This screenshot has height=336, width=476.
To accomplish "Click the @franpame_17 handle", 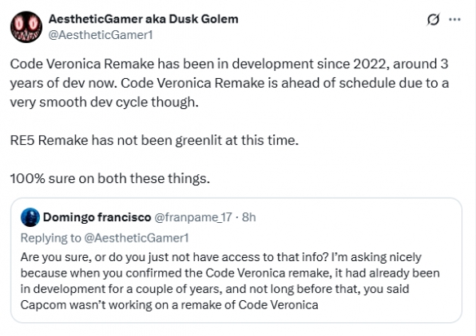I will 193,217.
